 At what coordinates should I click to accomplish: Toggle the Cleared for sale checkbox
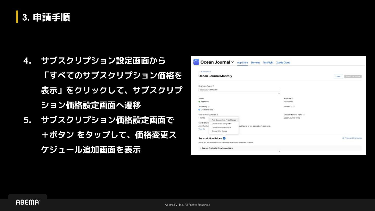pyautogui.click(x=199, y=110)
